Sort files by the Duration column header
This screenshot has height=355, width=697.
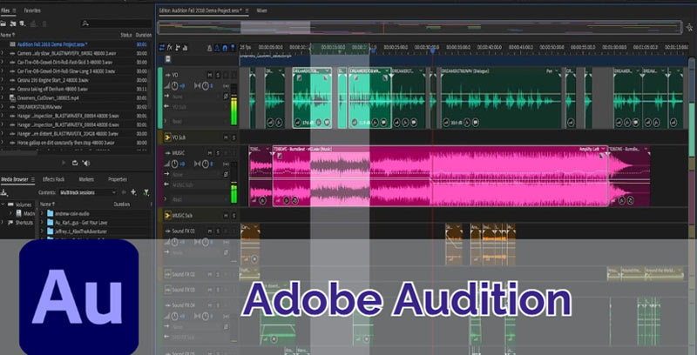[x=143, y=35]
